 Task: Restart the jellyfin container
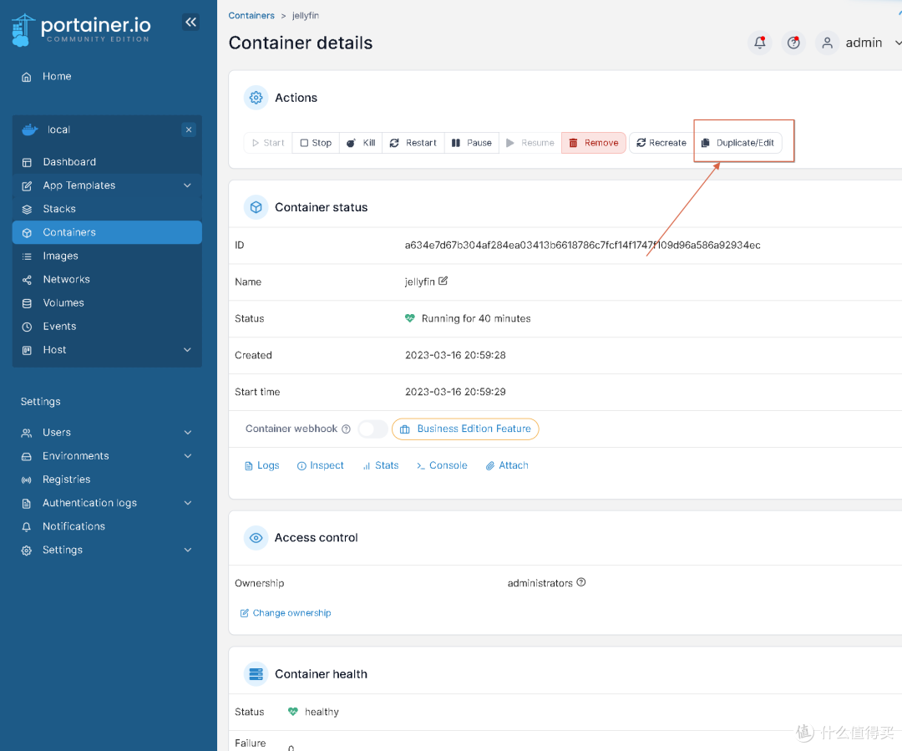point(413,143)
